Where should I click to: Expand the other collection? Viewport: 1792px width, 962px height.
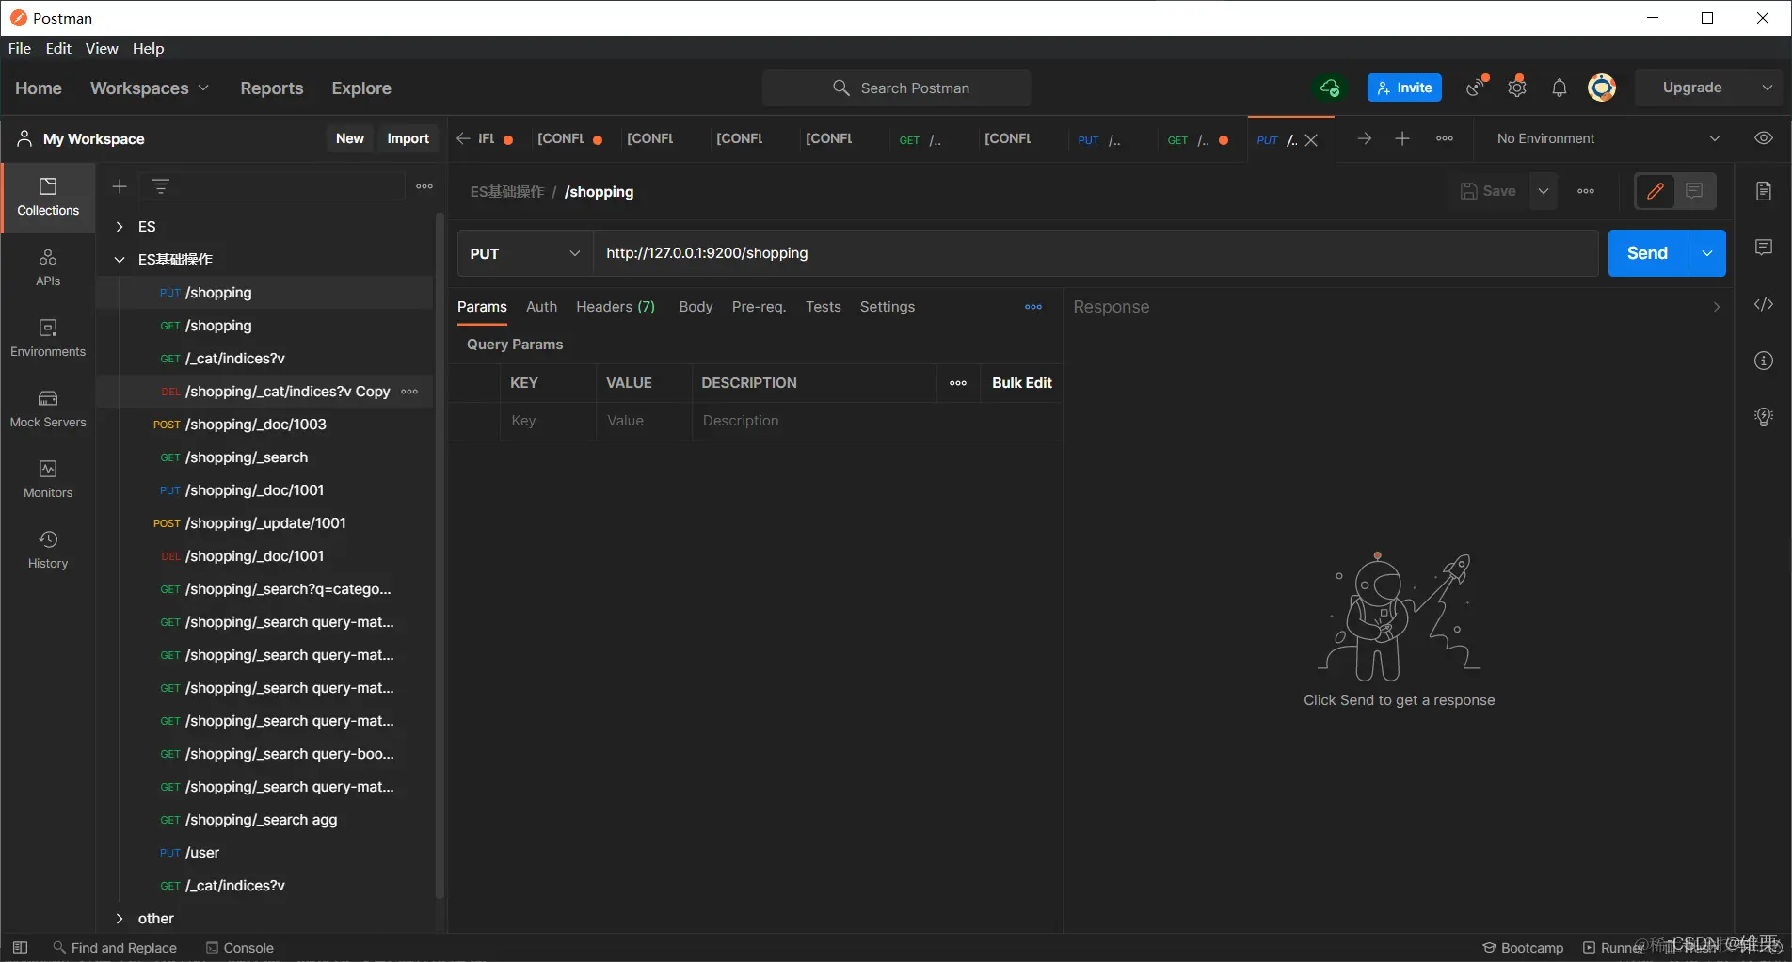click(120, 919)
